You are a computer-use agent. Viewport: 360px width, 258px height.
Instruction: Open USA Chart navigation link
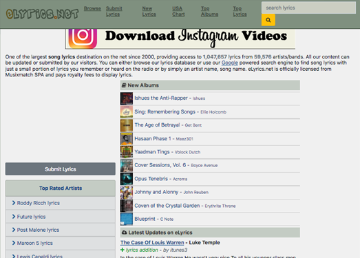coord(178,11)
